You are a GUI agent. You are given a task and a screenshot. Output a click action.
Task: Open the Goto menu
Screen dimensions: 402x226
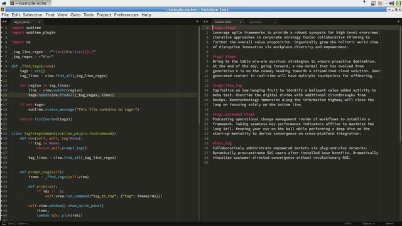pyautogui.click(x=75, y=15)
